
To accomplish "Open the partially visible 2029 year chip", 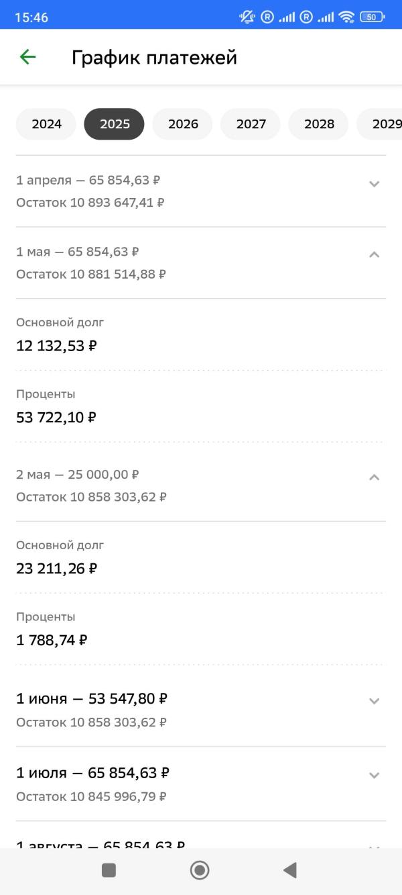I will tap(380, 124).
